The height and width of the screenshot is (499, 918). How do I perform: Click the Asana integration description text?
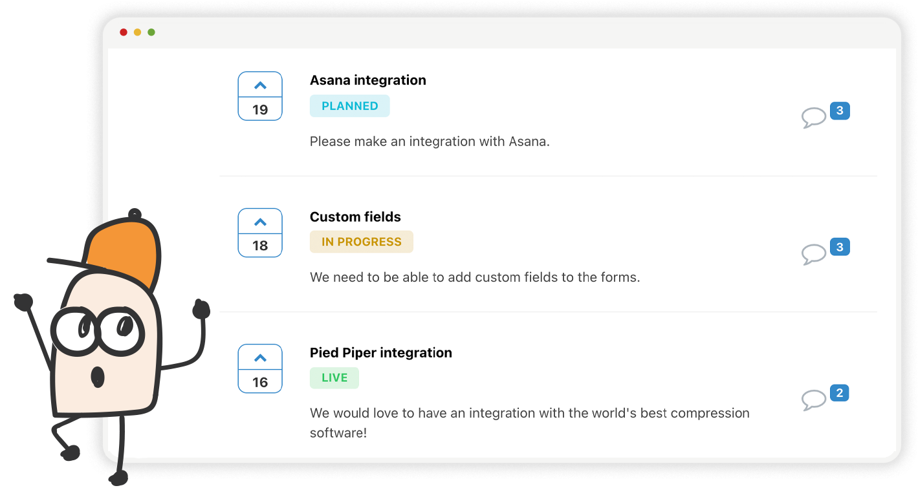(430, 142)
